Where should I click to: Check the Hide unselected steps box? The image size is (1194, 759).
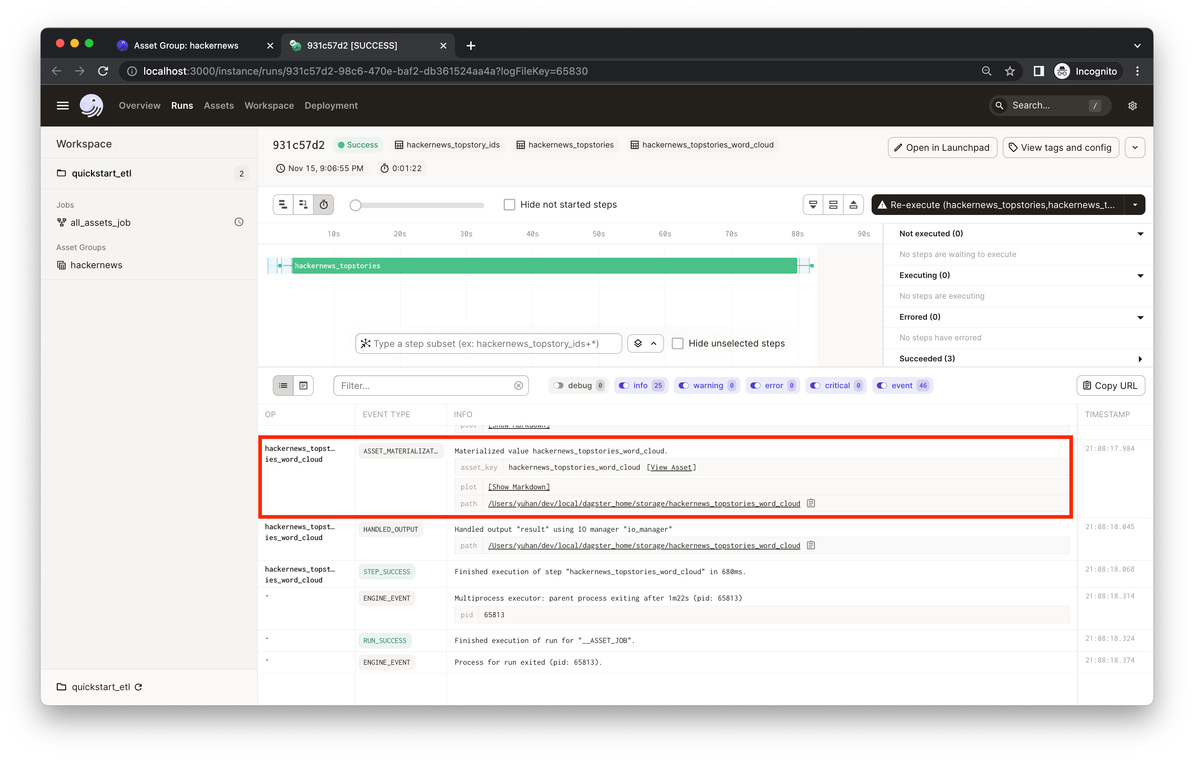(677, 343)
